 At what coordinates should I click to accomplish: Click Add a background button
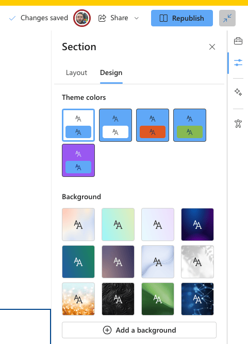(x=139, y=330)
